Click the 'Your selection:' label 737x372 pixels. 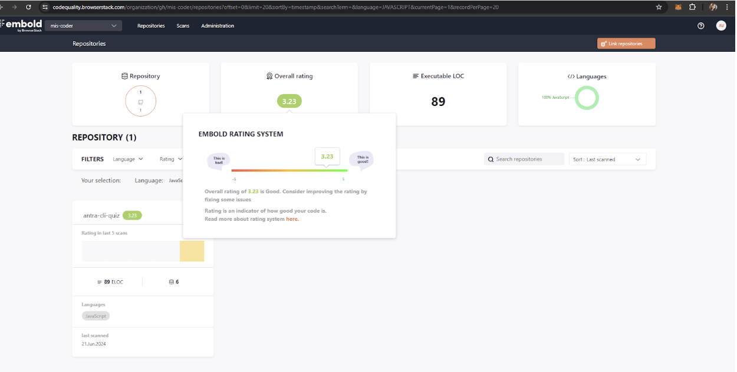pos(101,180)
